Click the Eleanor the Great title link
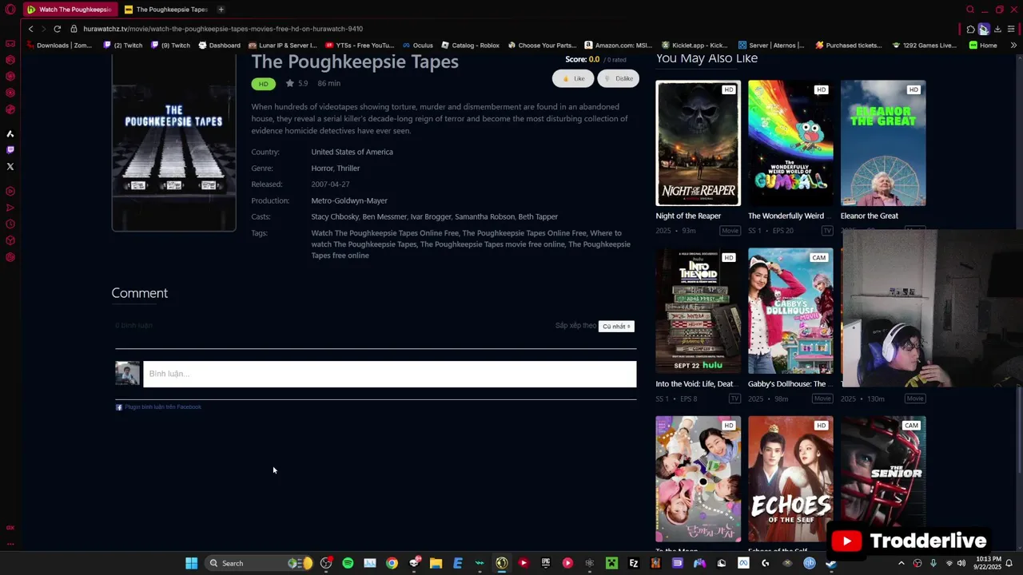The width and height of the screenshot is (1023, 575). [x=870, y=216]
